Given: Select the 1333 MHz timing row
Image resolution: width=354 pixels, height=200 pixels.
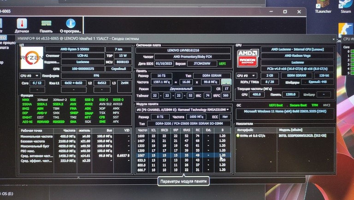Looking at the screenshot, I should (183, 145).
